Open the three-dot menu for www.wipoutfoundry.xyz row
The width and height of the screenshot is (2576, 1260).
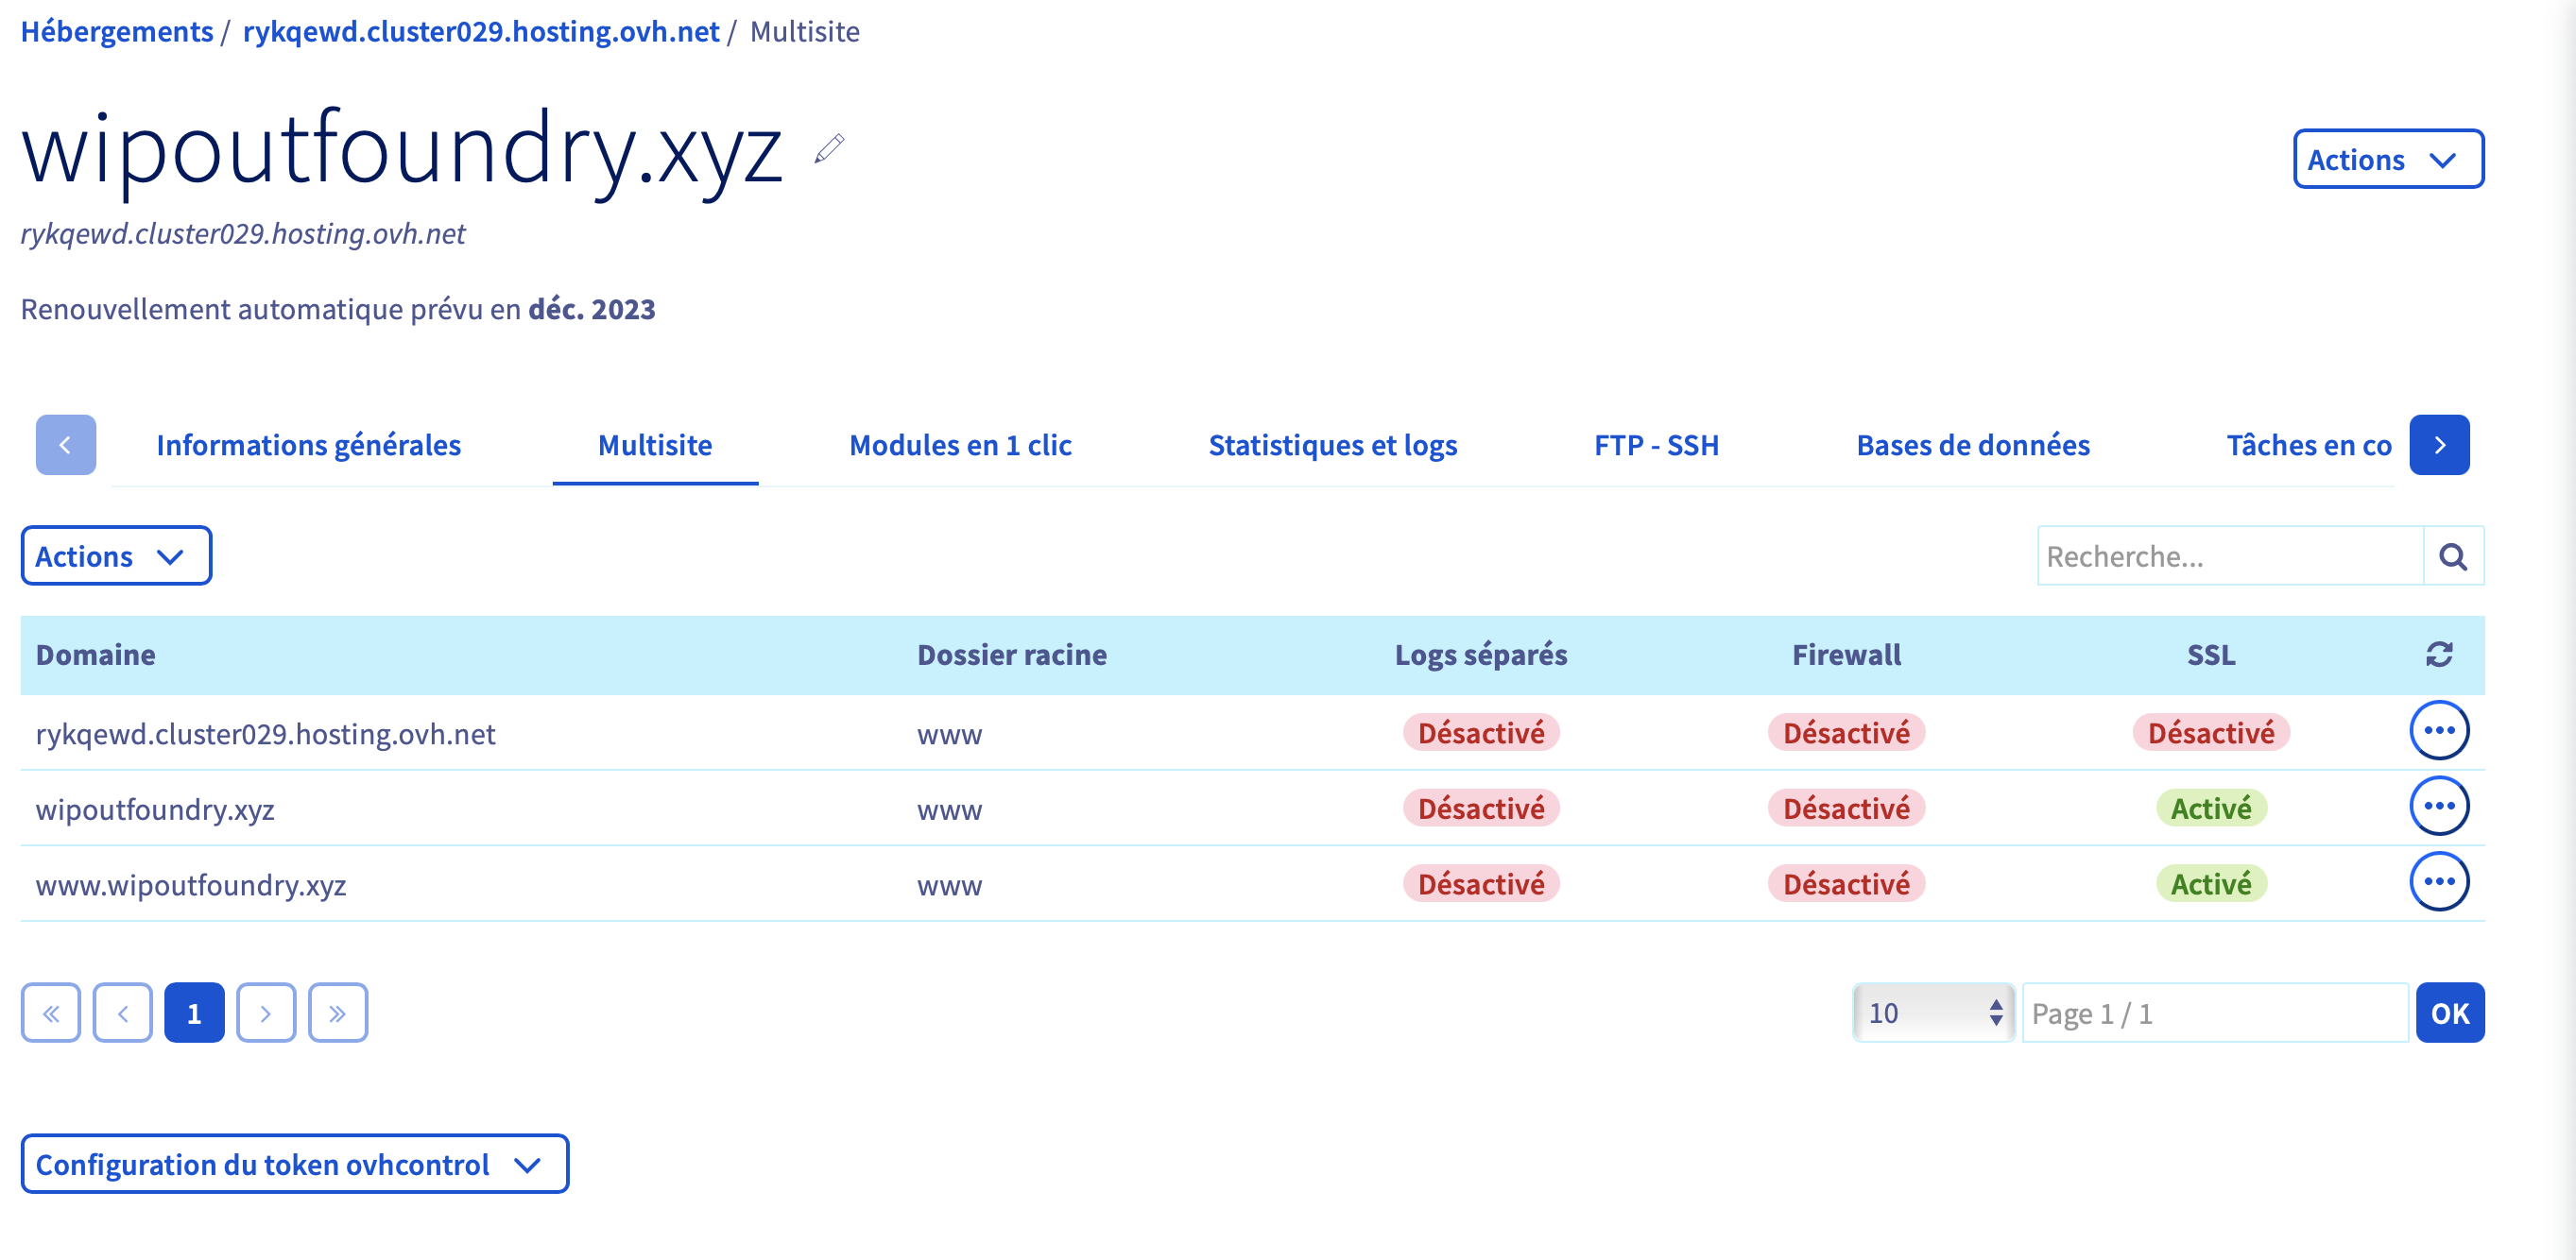point(2438,882)
